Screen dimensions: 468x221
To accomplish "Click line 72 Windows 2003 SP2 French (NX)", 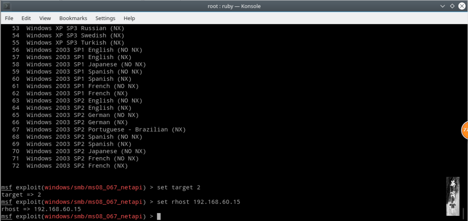I will [x=70, y=166].
